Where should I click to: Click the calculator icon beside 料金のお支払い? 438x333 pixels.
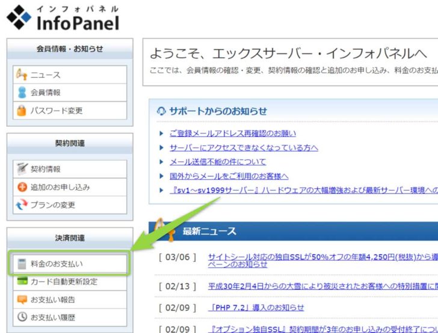pos(21,264)
